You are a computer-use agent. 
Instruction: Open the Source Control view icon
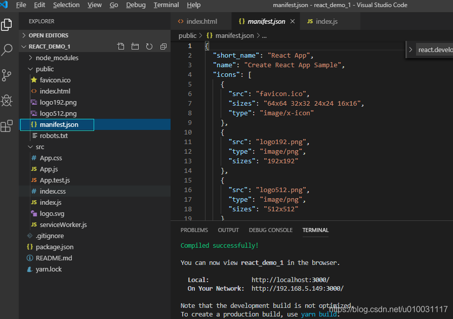[x=7, y=75]
